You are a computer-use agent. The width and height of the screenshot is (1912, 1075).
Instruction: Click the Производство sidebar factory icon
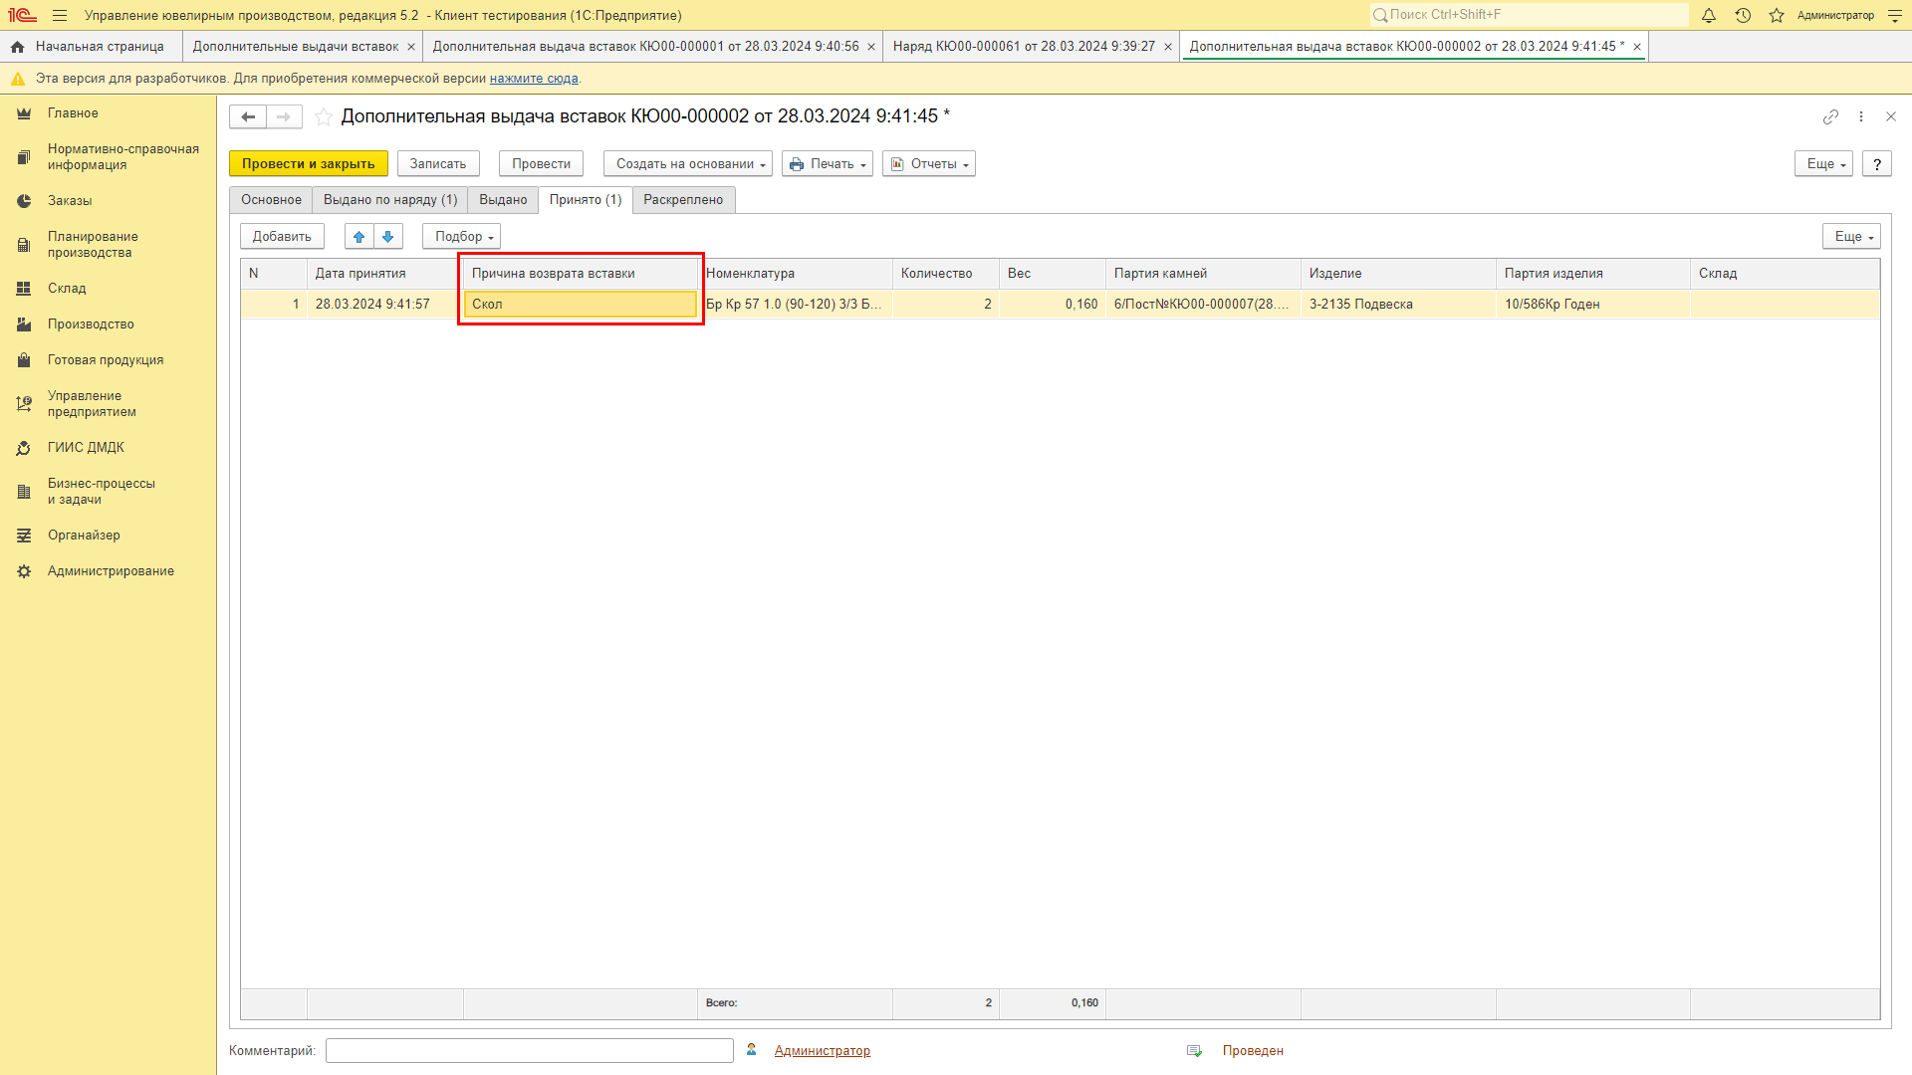(x=24, y=324)
